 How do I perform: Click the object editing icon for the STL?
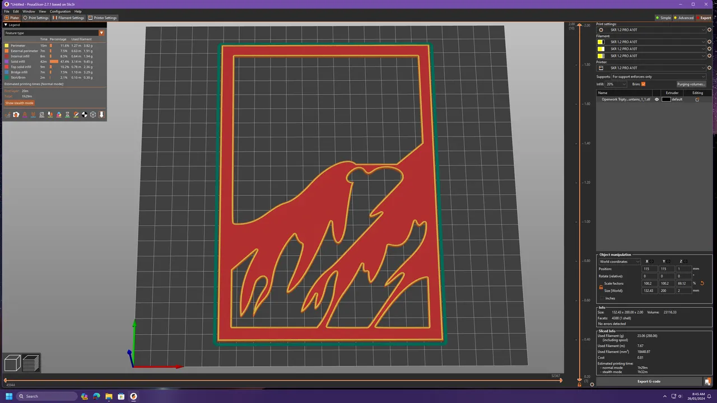697,100
